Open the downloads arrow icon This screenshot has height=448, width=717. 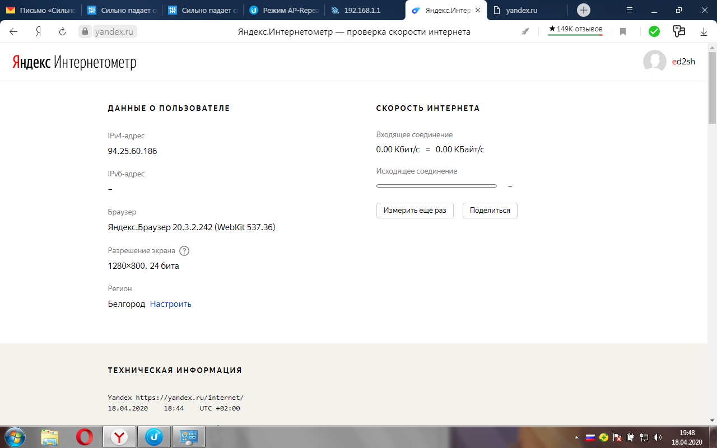(704, 32)
